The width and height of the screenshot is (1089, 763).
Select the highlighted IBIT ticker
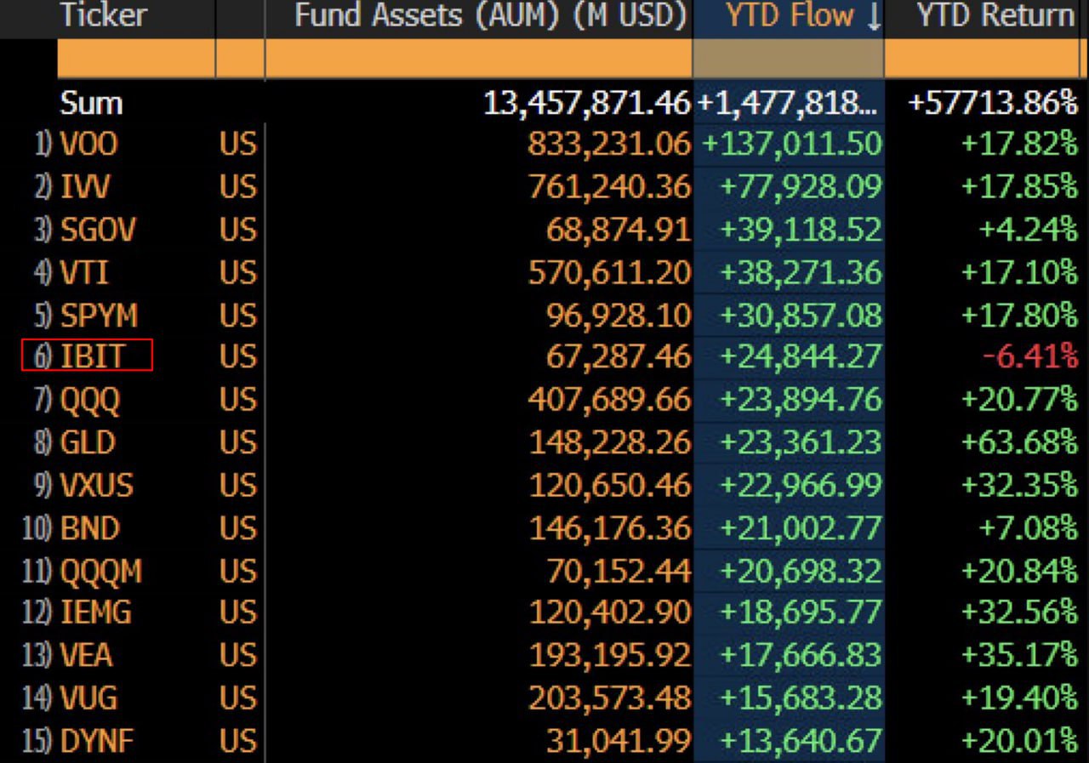(x=92, y=356)
